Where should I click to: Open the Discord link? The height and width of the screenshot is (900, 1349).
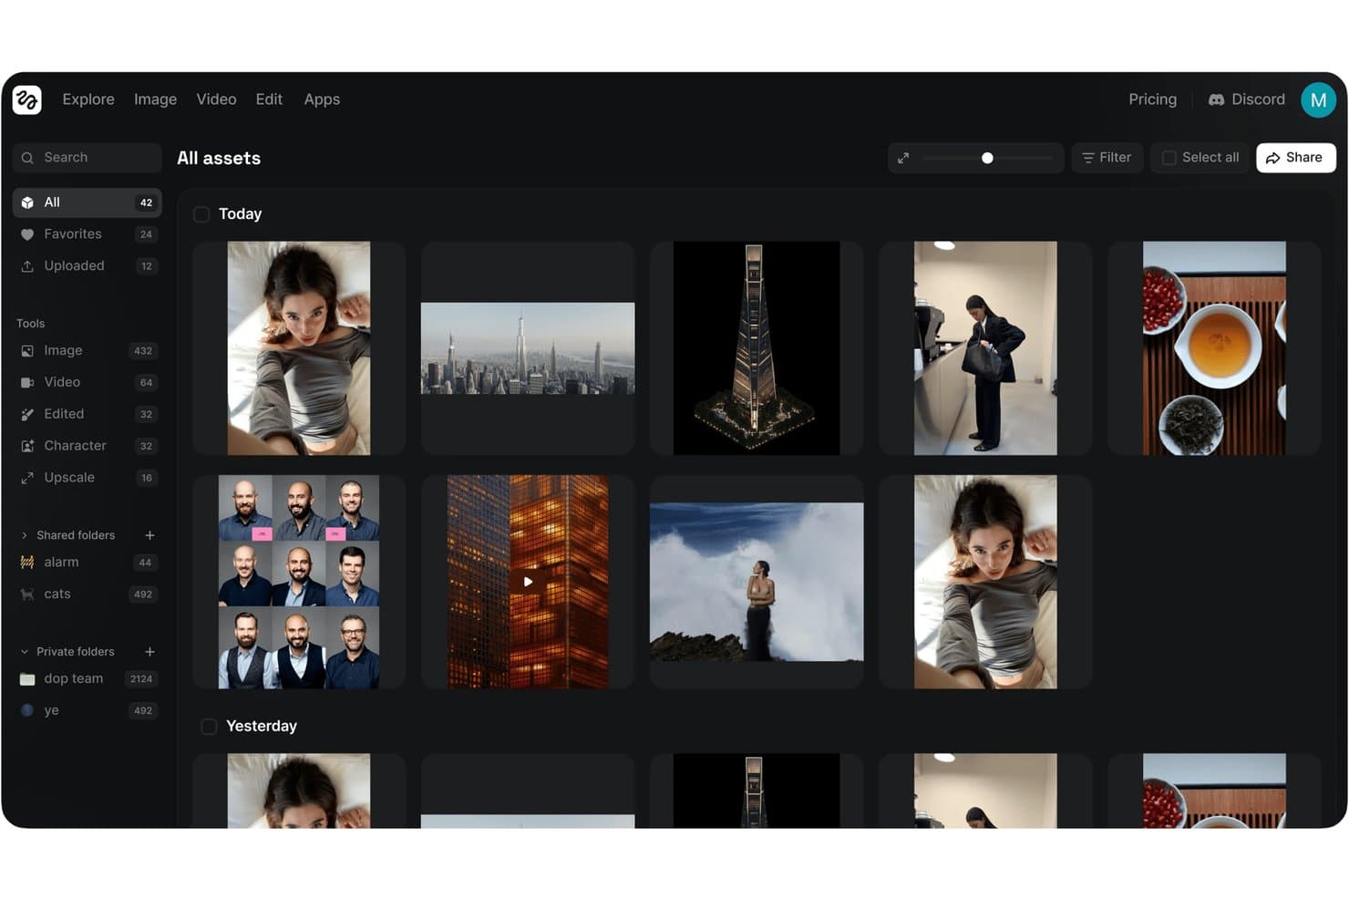[x=1246, y=99]
